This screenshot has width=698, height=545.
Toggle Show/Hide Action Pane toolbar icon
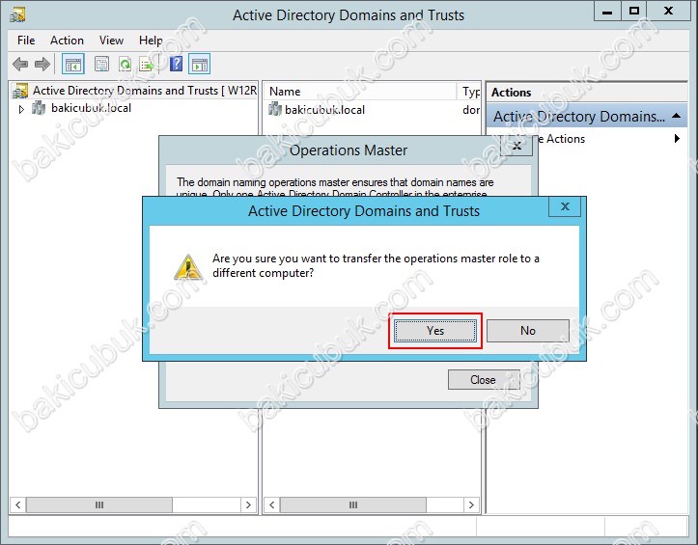pos(200,65)
